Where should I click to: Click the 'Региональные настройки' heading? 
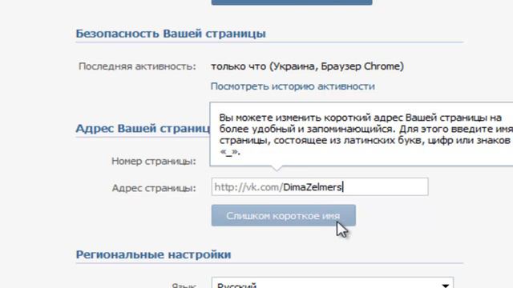click(x=153, y=254)
